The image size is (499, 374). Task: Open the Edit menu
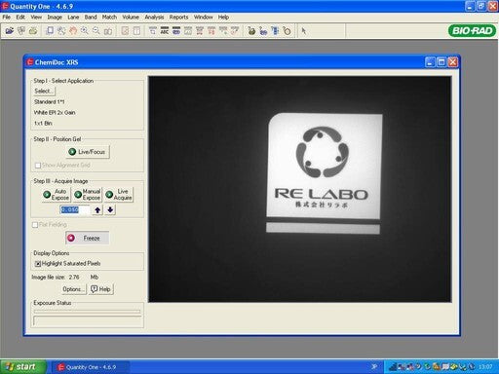point(20,17)
